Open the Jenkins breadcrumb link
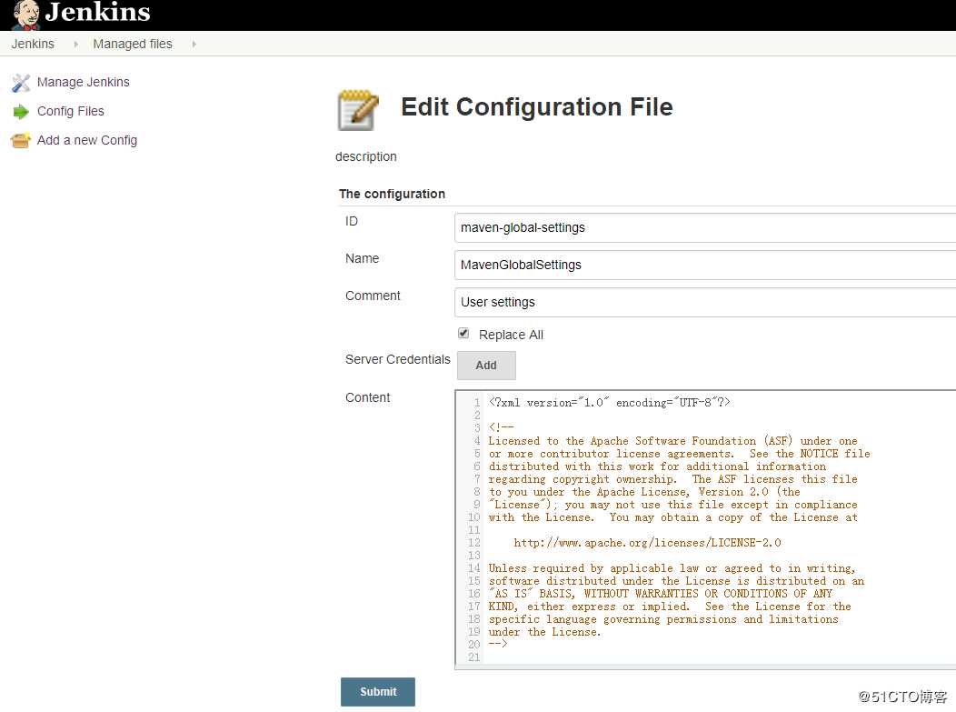 33,44
